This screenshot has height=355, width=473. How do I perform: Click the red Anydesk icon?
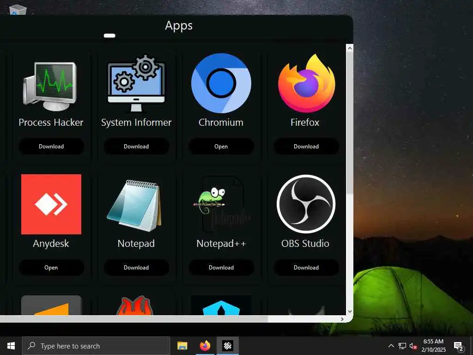click(51, 204)
